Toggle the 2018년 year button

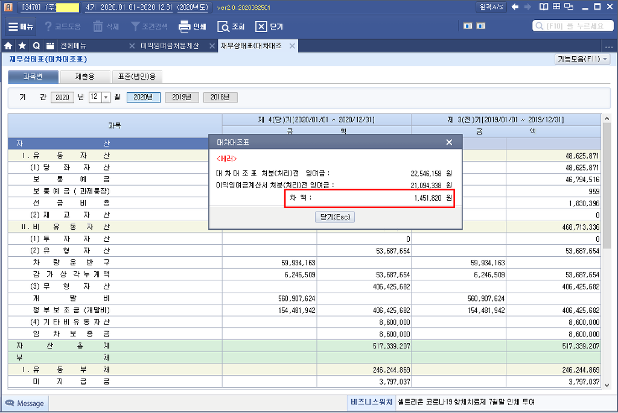tap(220, 97)
